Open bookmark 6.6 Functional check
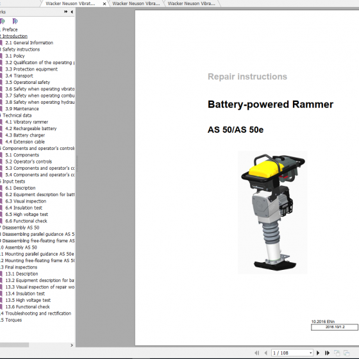Screen dimensions: 359x359 26,221
